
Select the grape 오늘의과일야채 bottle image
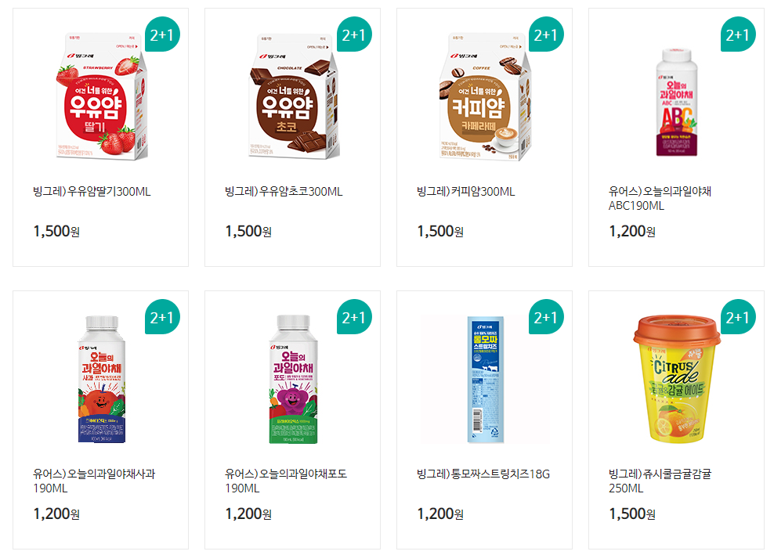tap(293, 380)
